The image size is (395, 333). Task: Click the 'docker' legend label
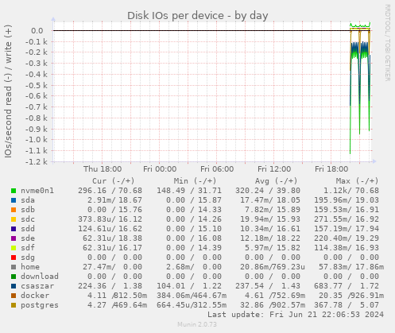pos(35,296)
